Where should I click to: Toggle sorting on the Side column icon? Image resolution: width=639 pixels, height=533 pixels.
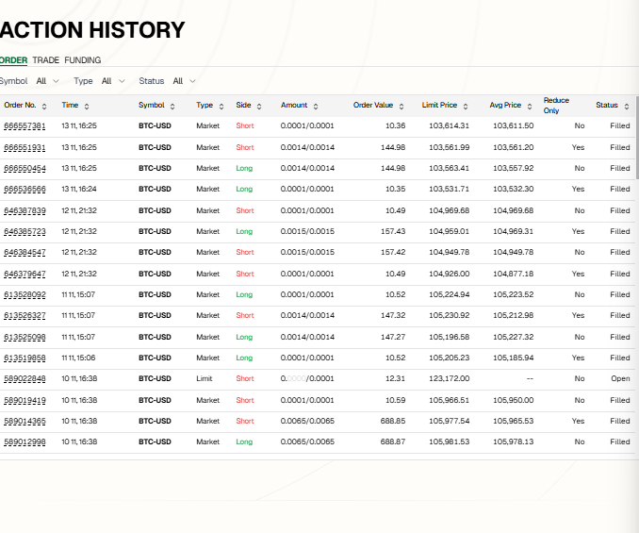click(x=259, y=106)
